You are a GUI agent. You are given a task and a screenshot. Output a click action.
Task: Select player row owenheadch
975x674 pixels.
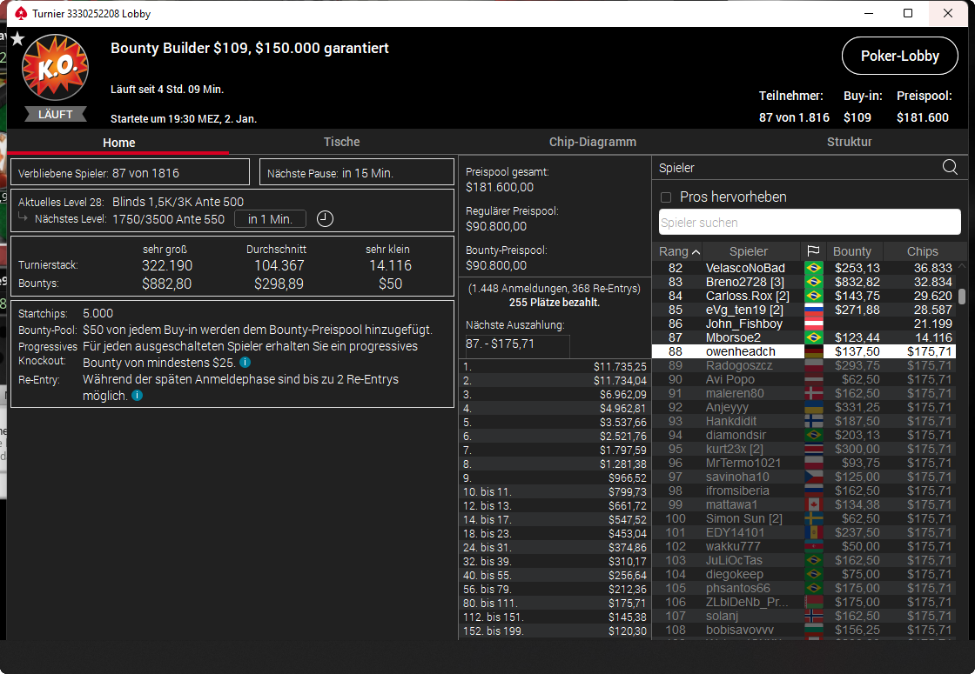804,351
